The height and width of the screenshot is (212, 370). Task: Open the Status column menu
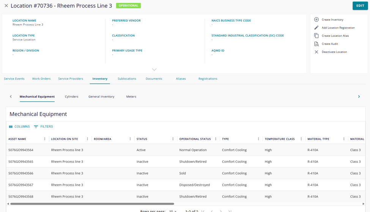pyautogui.click(x=173, y=139)
